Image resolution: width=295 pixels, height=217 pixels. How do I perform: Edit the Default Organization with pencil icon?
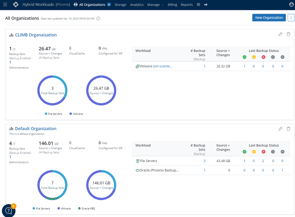pyautogui.click(x=280, y=129)
